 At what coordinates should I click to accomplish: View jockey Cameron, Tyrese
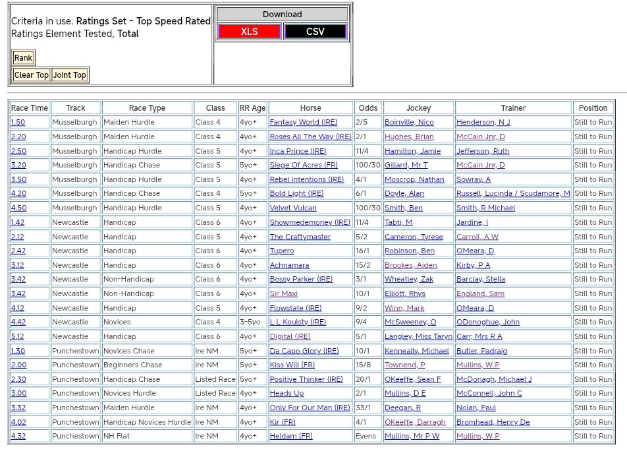[x=414, y=237]
